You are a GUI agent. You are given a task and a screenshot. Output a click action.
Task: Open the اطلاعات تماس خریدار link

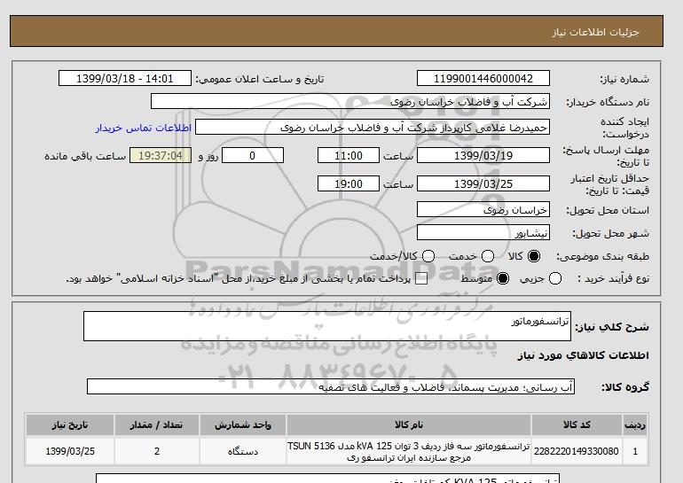pyautogui.click(x=144, y=128)
